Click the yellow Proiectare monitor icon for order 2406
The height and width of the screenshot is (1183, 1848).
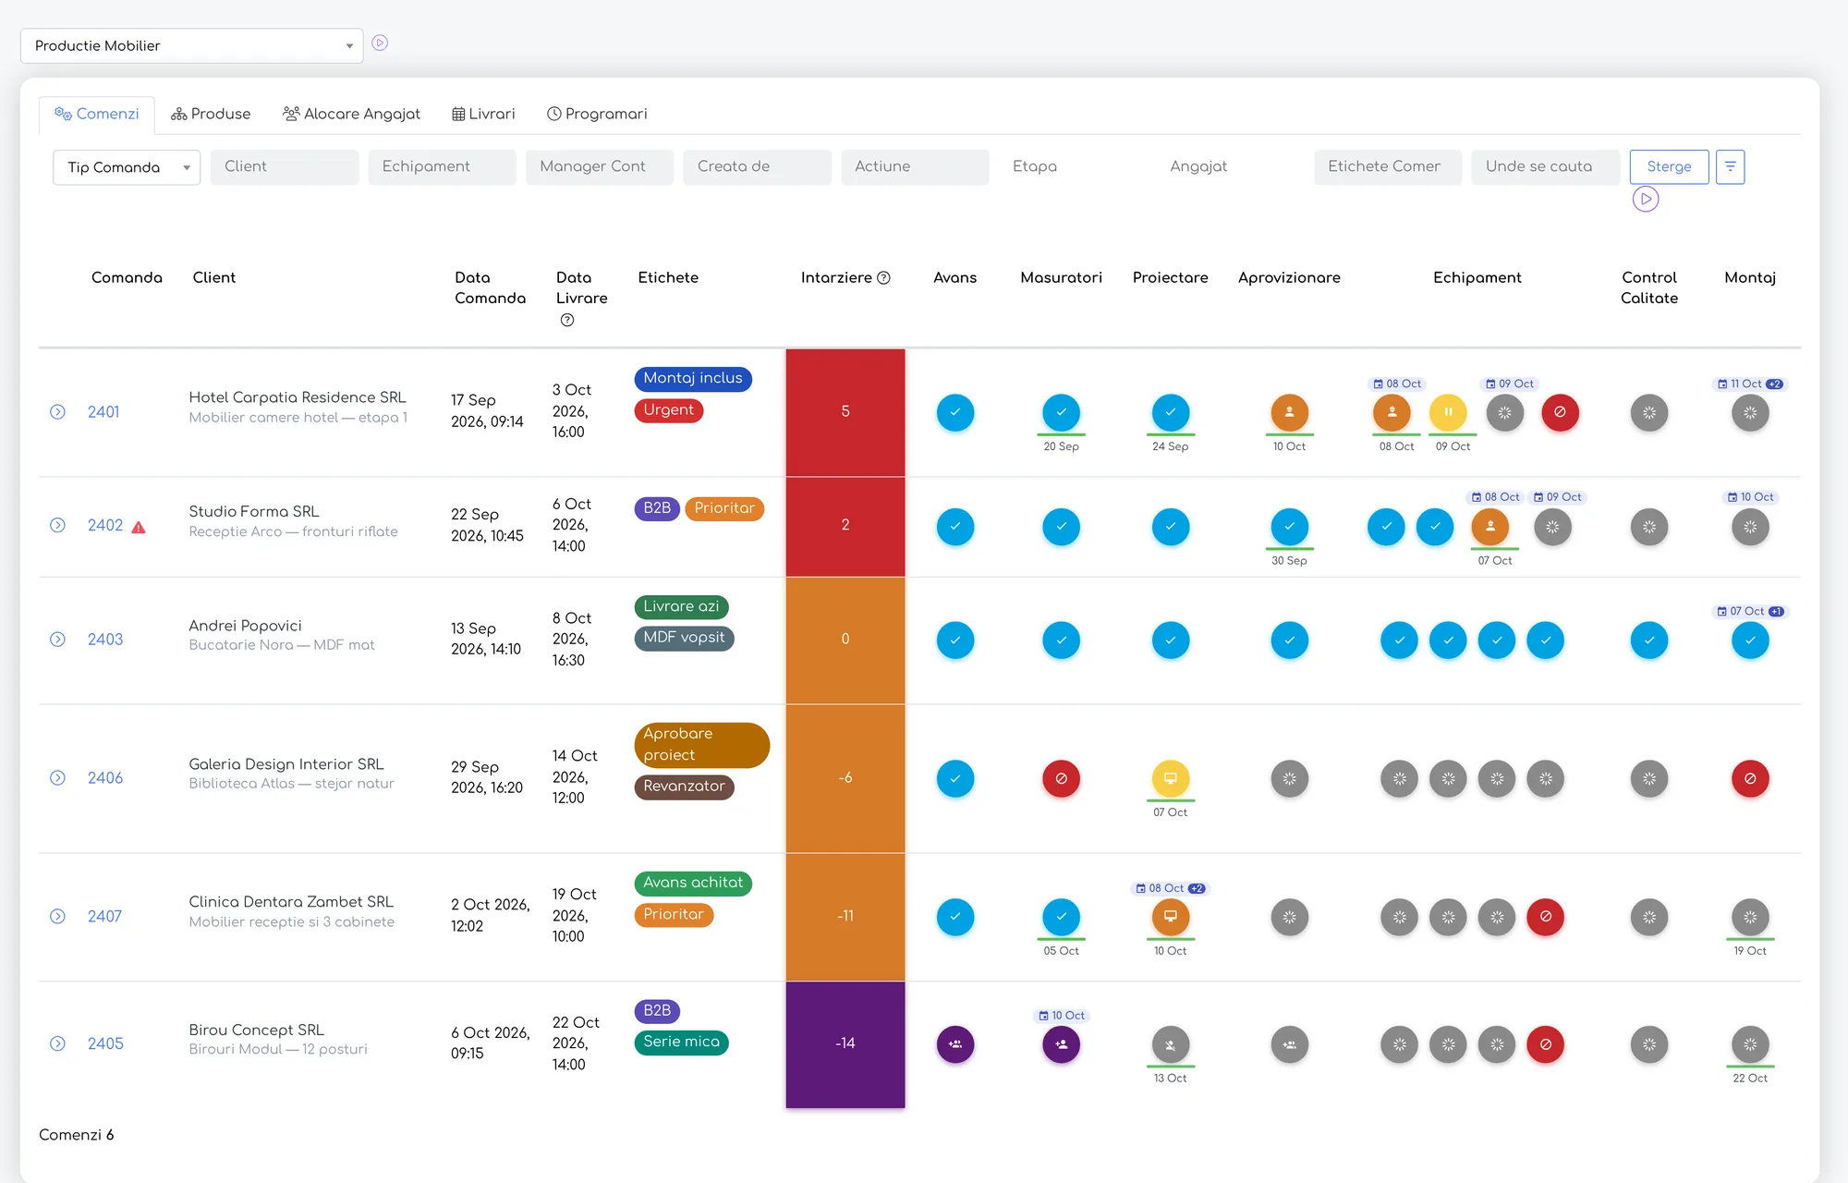tap(1170, 778)
